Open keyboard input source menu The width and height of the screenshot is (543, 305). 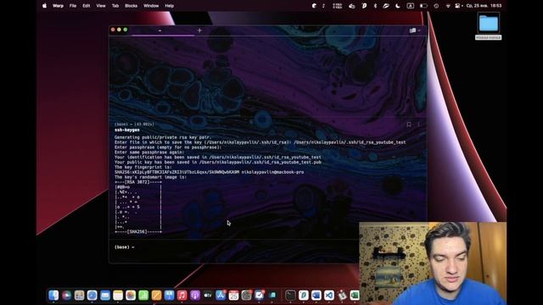(x=411, y=6)
